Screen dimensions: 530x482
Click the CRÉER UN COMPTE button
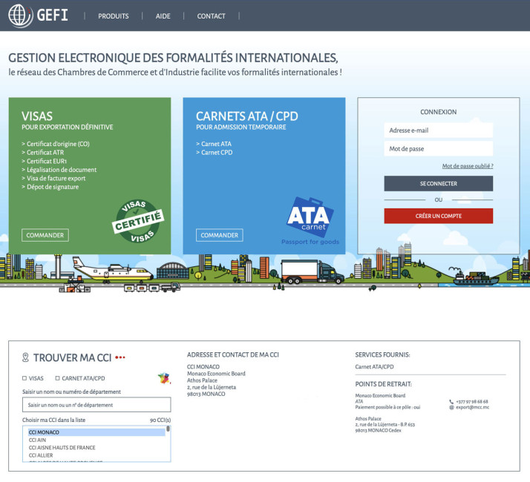439,216
